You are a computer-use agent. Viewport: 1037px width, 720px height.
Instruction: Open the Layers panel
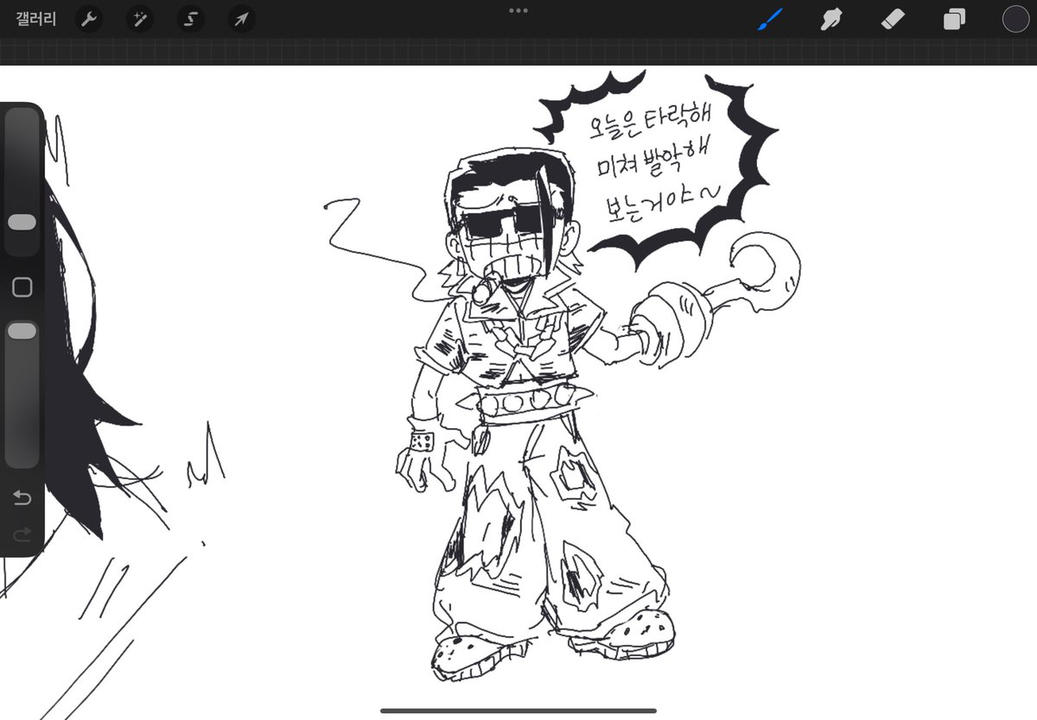[954, 19]
